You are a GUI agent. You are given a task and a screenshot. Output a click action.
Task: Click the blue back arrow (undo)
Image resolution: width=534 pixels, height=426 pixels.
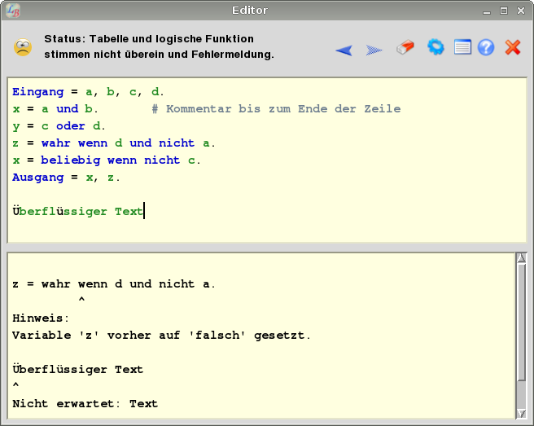344,50
